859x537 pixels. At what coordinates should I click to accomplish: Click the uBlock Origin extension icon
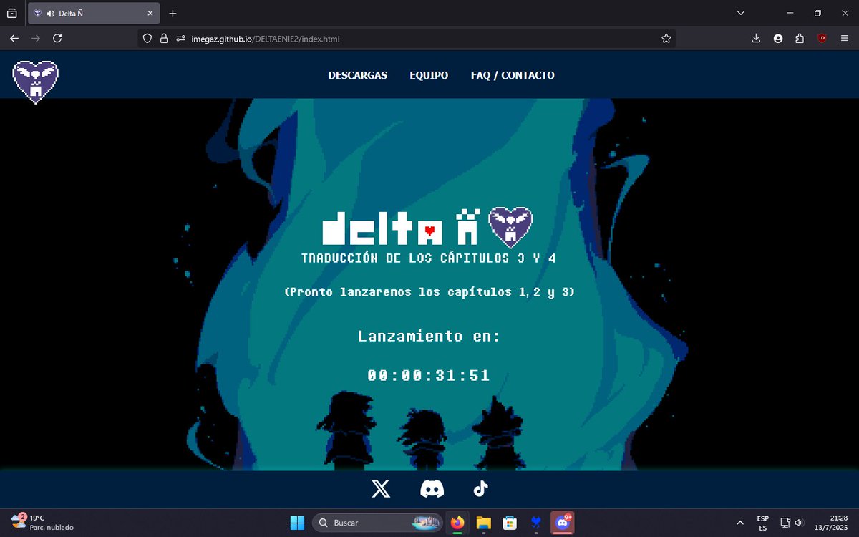822,39
